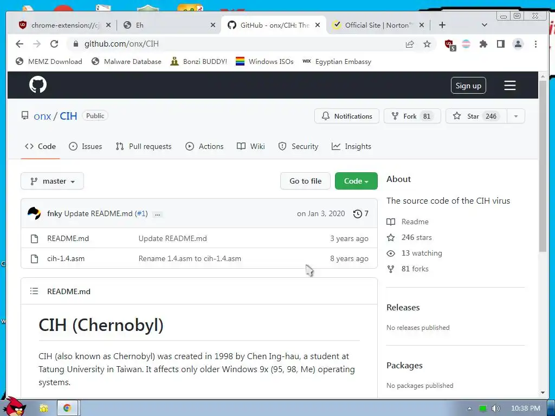The width and height of the screenshot is (555, 416).
Task: Open the Releases heading link
Action: [x=403, y=308]
